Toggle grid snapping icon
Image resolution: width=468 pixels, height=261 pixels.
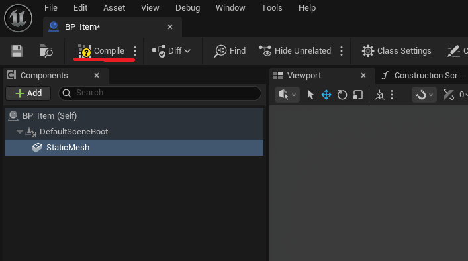[x=448, y=95]
